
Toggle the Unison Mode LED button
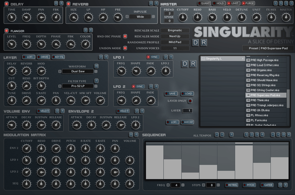[x=125, y=48]
